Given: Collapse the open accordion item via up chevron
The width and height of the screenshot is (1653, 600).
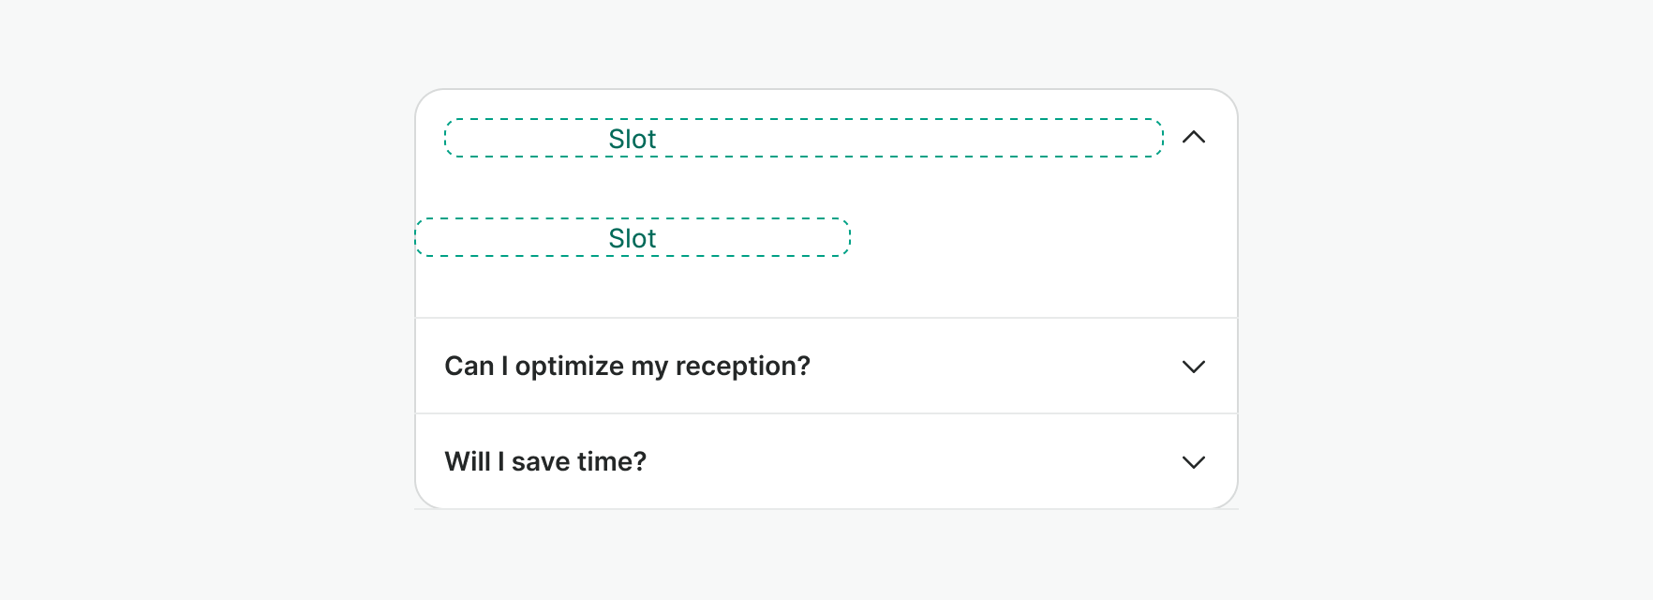Looking at the screenshot, I should [x=1193, y=138].
